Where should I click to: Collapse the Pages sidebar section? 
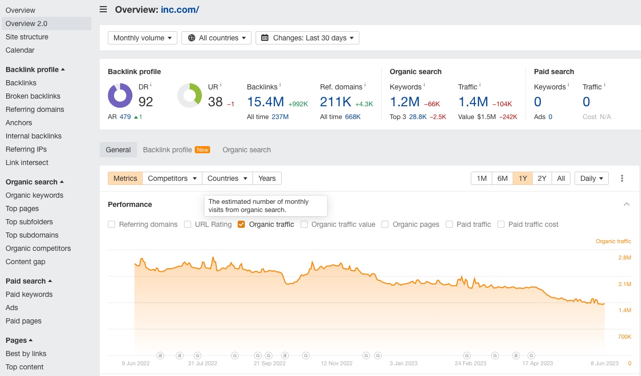click(x=19, y=340)
